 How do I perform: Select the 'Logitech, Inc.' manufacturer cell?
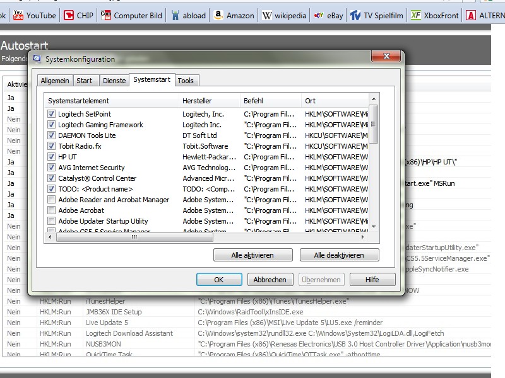(x=203, y=114)
